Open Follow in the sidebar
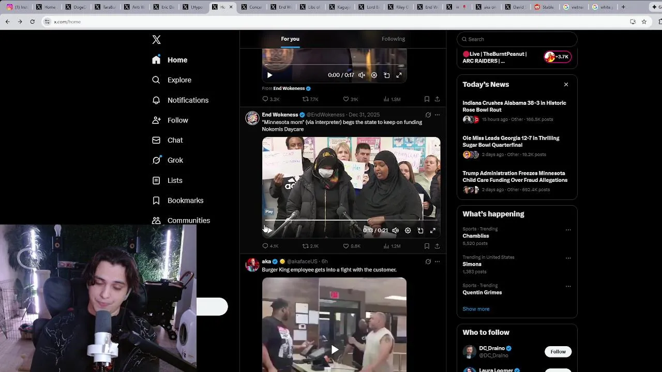This screenshot has height=372, width=662. pos(170,120)
